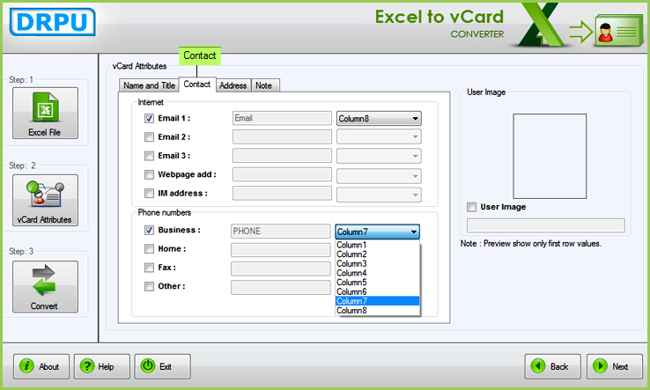Enable the Email 3 checkbox
Image resolution: width=650 pixels, height=390 pixels.
click(x=149, y=156)
